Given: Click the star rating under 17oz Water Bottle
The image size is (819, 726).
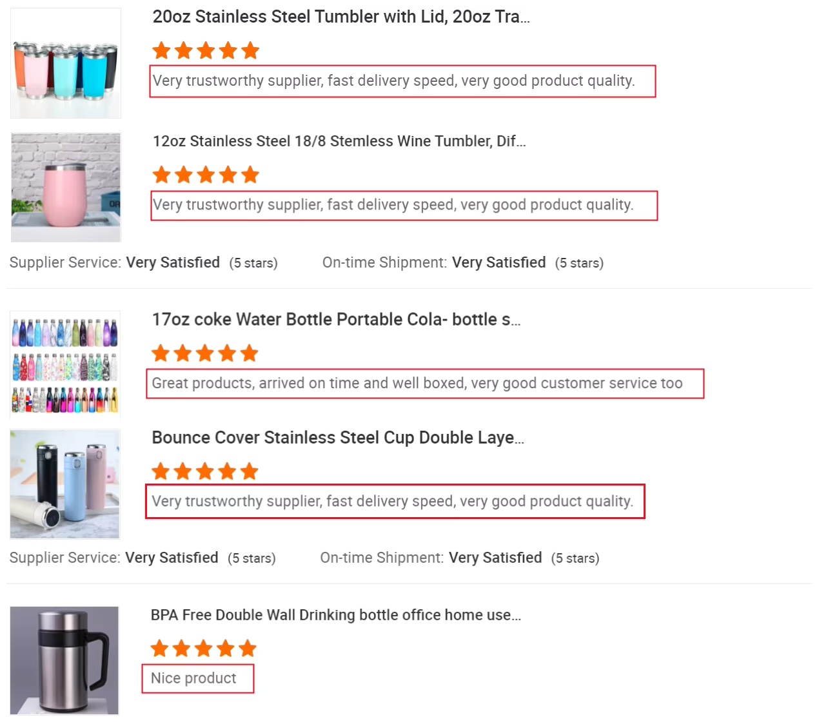Looking at the screenshot, I should pyautogui.click(x=205, y=353).
